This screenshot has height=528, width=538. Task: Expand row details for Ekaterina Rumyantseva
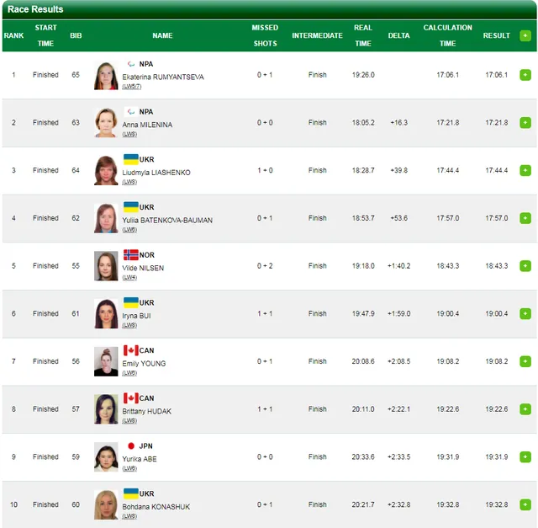coord(525,75)
